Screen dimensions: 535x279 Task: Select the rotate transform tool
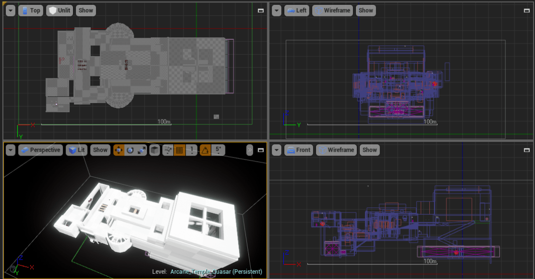(130, 150)
